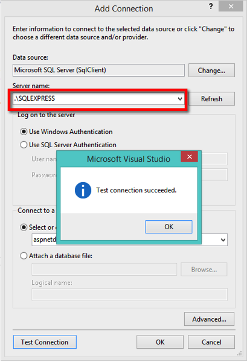This screenshot has height=362, width=247.
Task: Close the Microsoft Visual Studio message box
Action: click(x=190, y=156)
